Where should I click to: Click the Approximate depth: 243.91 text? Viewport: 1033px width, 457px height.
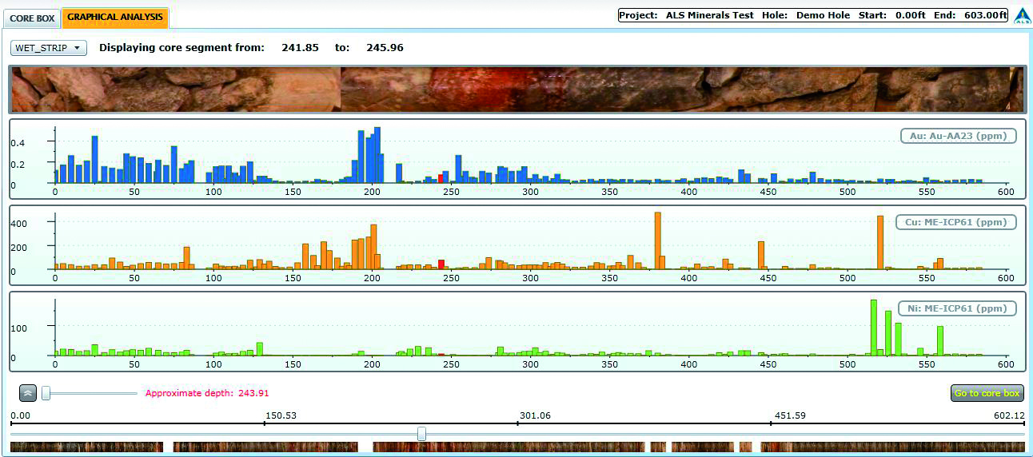point(207,393)
